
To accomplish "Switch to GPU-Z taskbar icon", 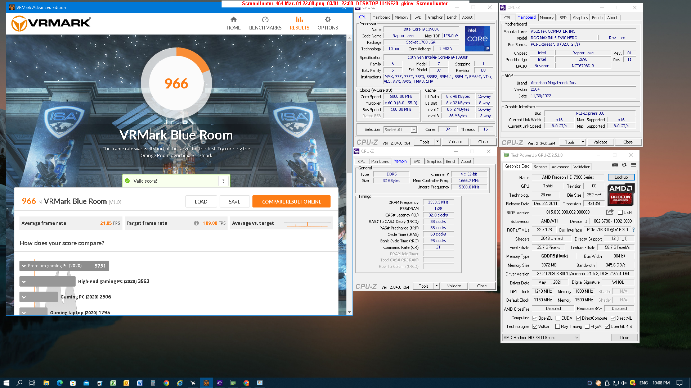I will pos(233,383).
